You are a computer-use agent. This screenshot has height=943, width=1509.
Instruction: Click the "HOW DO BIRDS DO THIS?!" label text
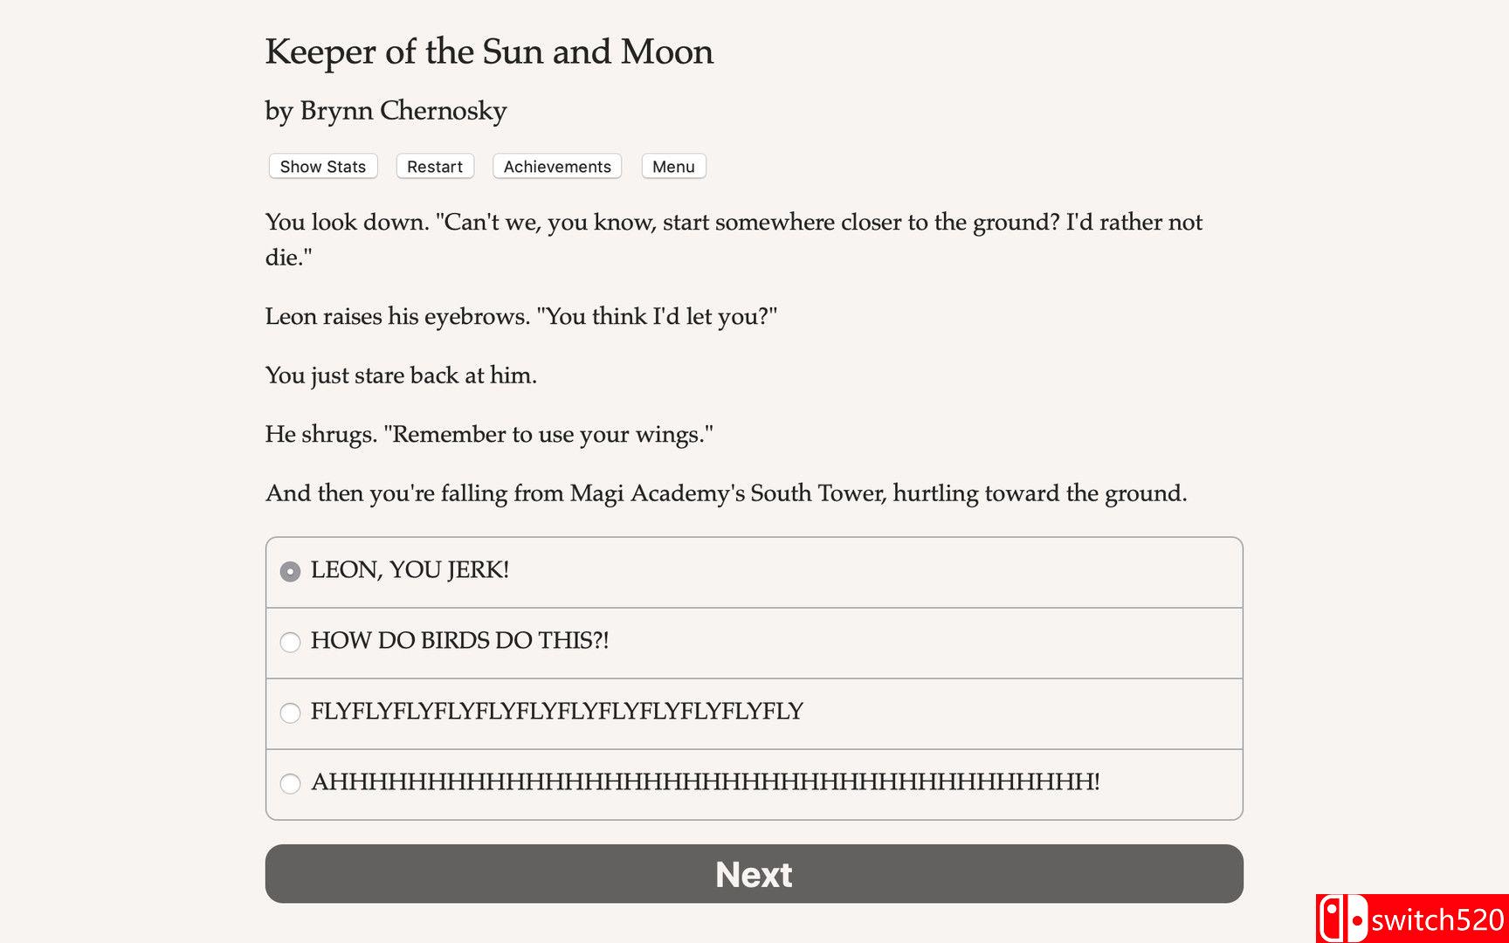tap(459, 641)
